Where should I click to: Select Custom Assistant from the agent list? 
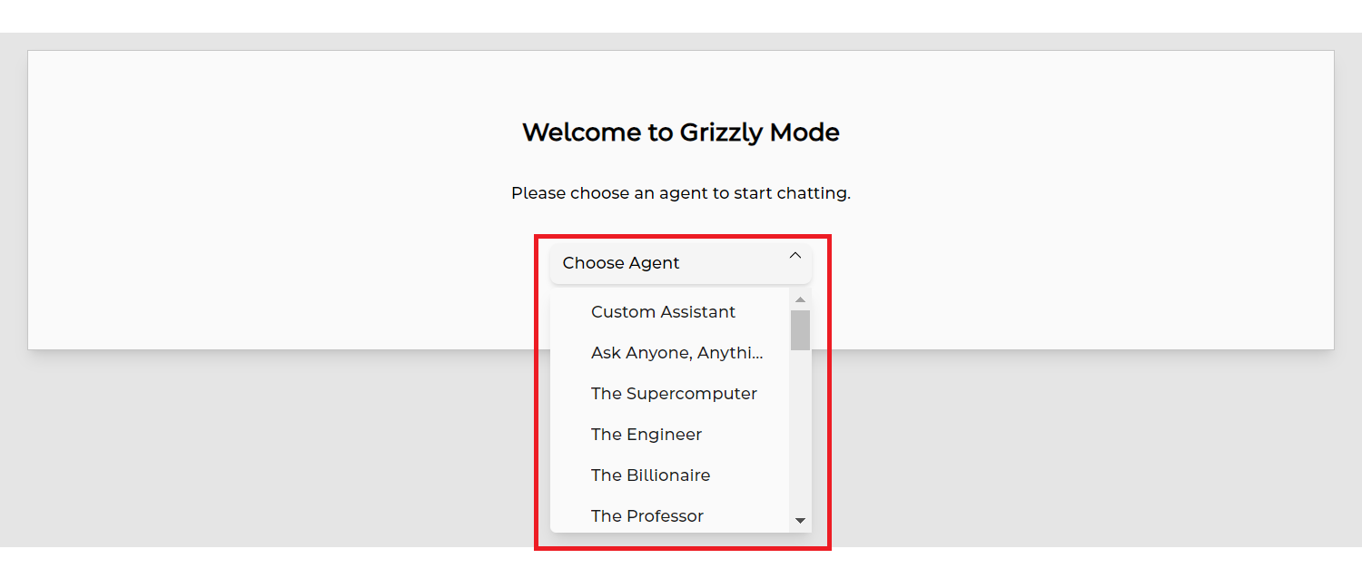(663, 312)
